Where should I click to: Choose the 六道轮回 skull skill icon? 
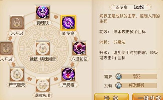79,48
